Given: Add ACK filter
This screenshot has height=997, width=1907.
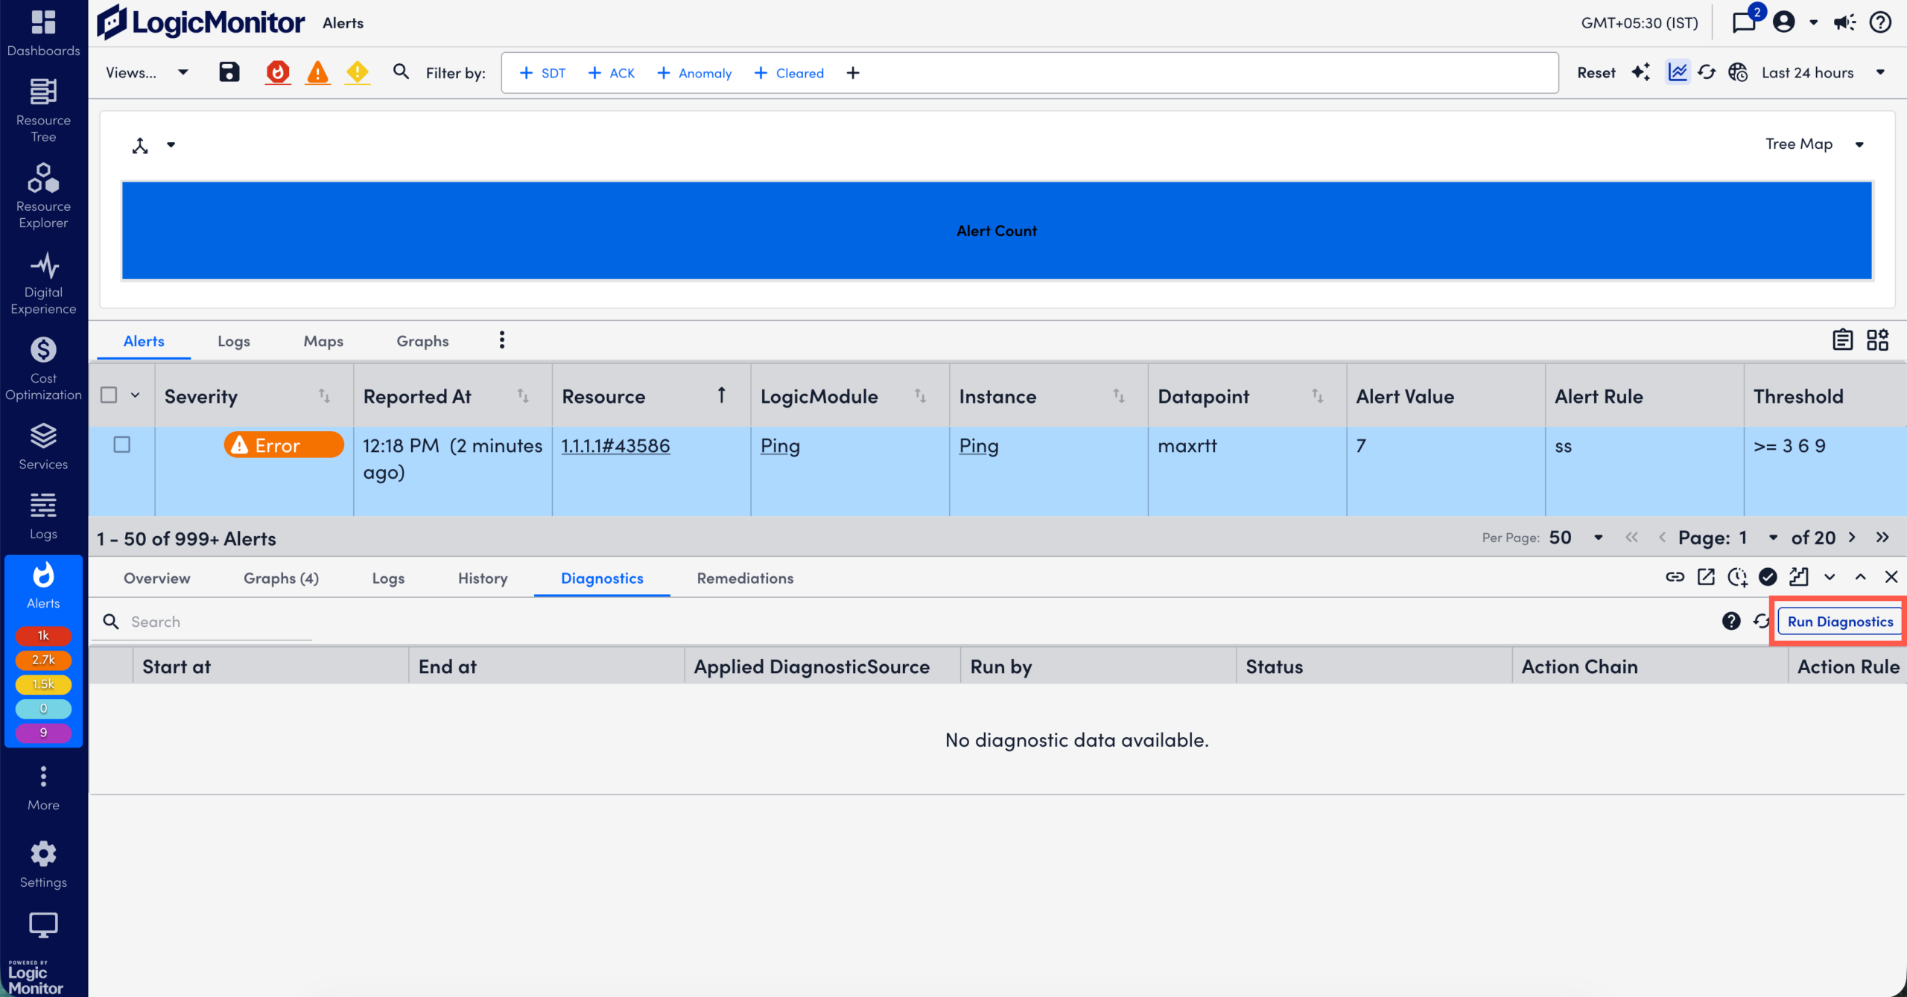Looking at the screenshot, I should pos(611,73).
